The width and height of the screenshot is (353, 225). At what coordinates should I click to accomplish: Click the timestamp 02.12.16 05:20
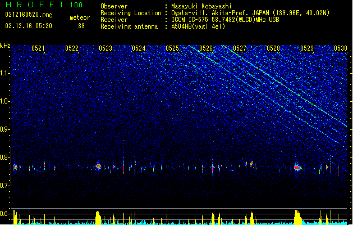pos(29,26)
